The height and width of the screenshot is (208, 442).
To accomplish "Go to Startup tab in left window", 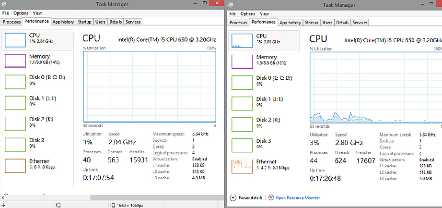I will click(x=85, y=22).
